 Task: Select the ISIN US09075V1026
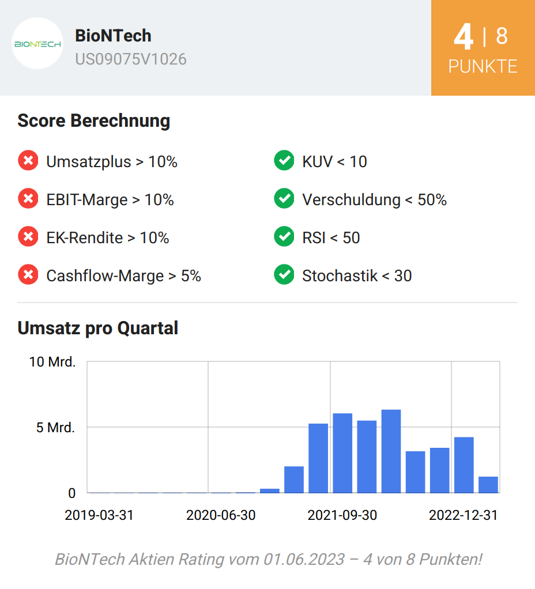131,59
